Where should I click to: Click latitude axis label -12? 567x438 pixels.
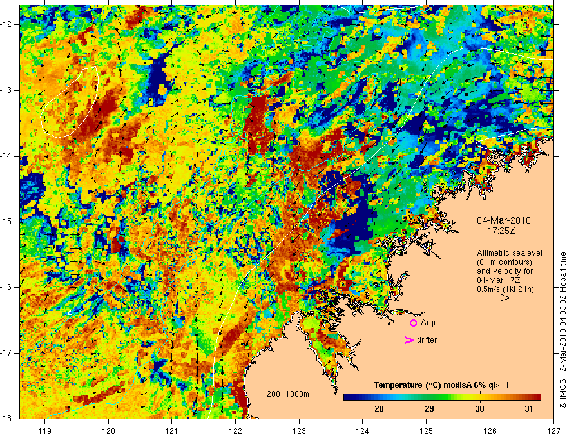(6, 24)
